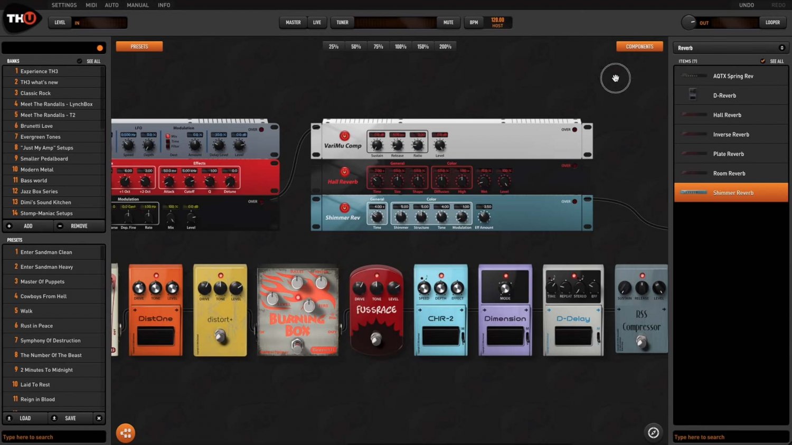
Task: Click the Looper button
Action: tap(772, 23)
